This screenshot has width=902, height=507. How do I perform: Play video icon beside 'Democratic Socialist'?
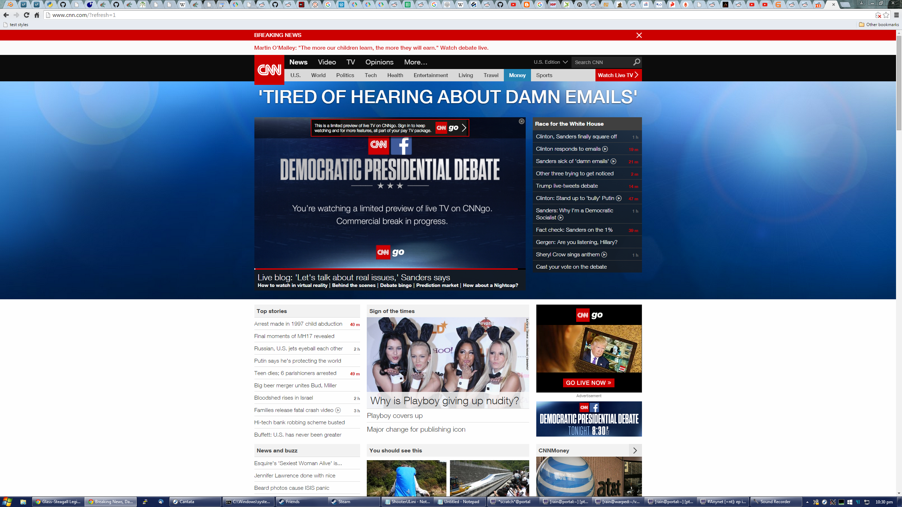(561, 218)
